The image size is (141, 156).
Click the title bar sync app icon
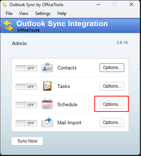5,4
